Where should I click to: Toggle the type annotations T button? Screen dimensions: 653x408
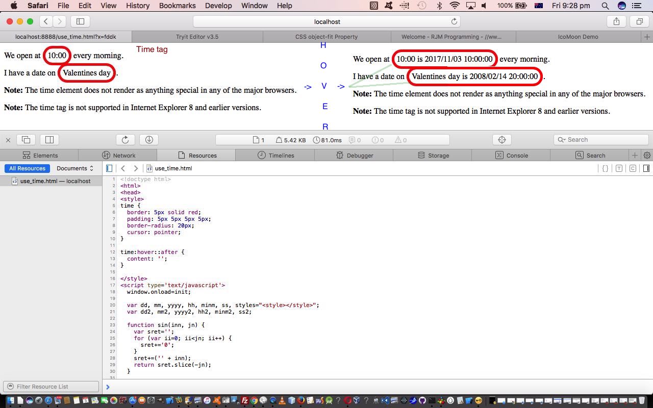(619, 168)
